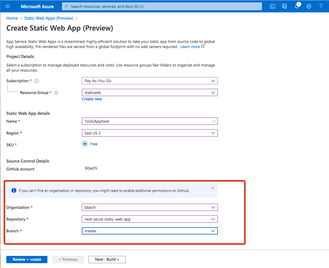Open the Help question mark icon
Viewport: 329px width, 268px height.
click(321, 6)
